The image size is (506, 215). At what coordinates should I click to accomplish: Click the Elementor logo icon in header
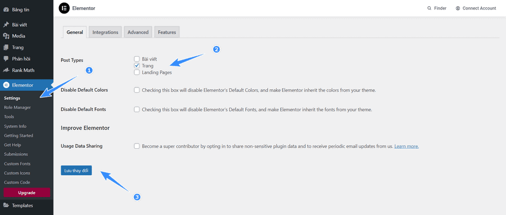click(64, 8)
